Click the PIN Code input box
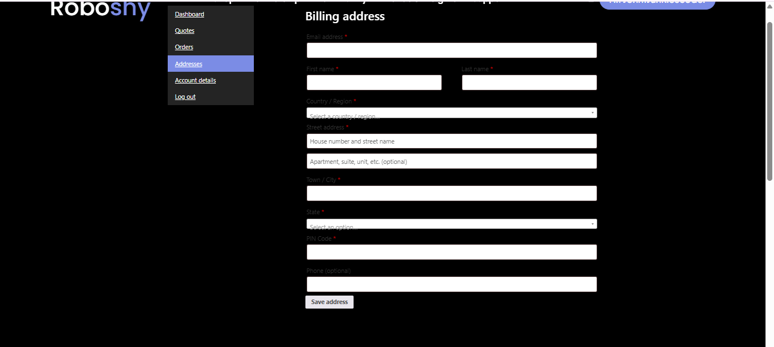The width and height of the screenshot is (774, 347). tap(452, 251)
